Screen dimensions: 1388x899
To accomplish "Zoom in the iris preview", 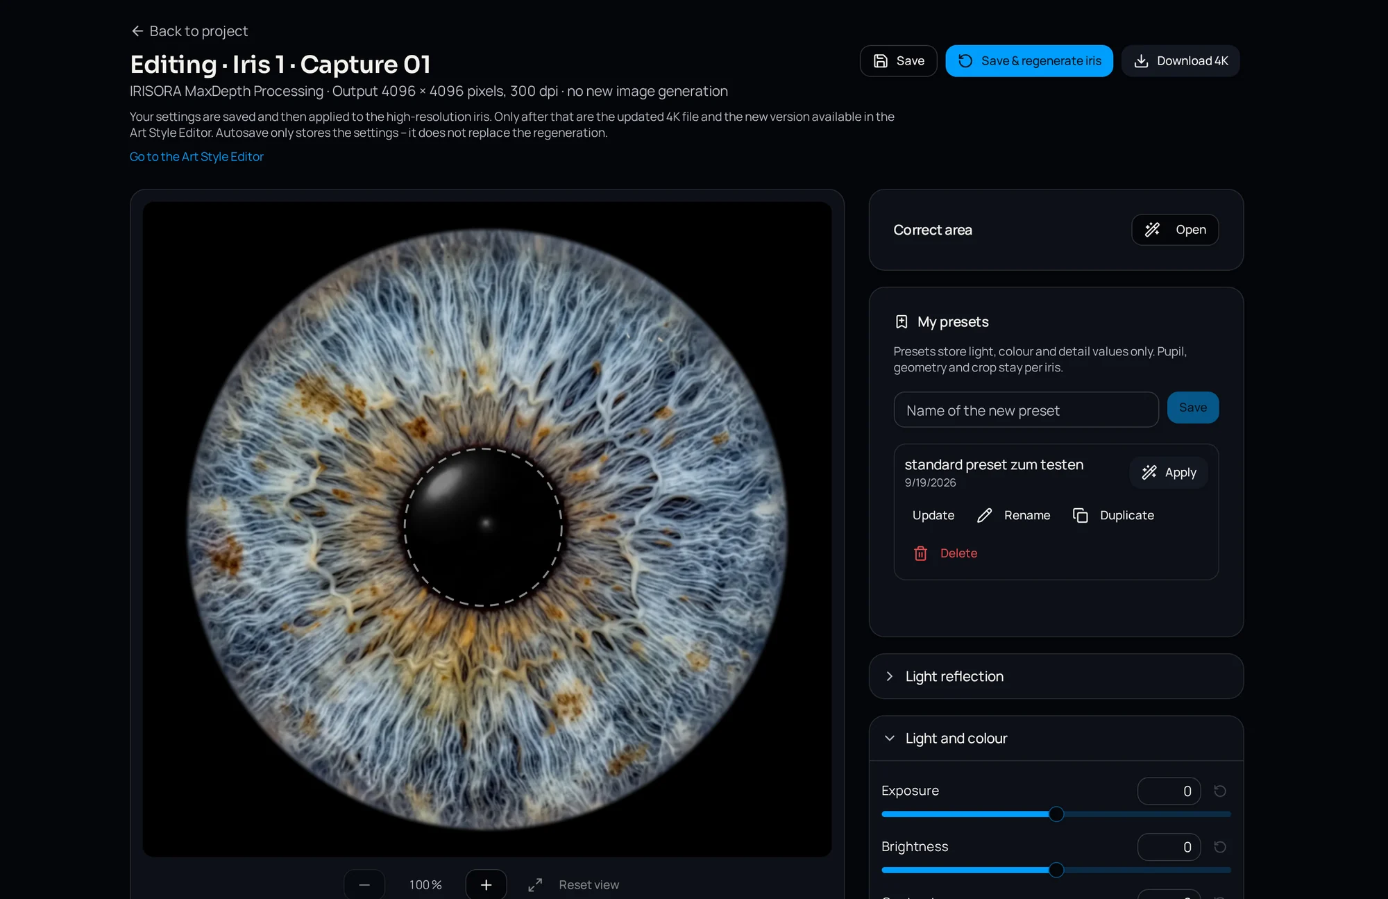I will click(486, 884).
